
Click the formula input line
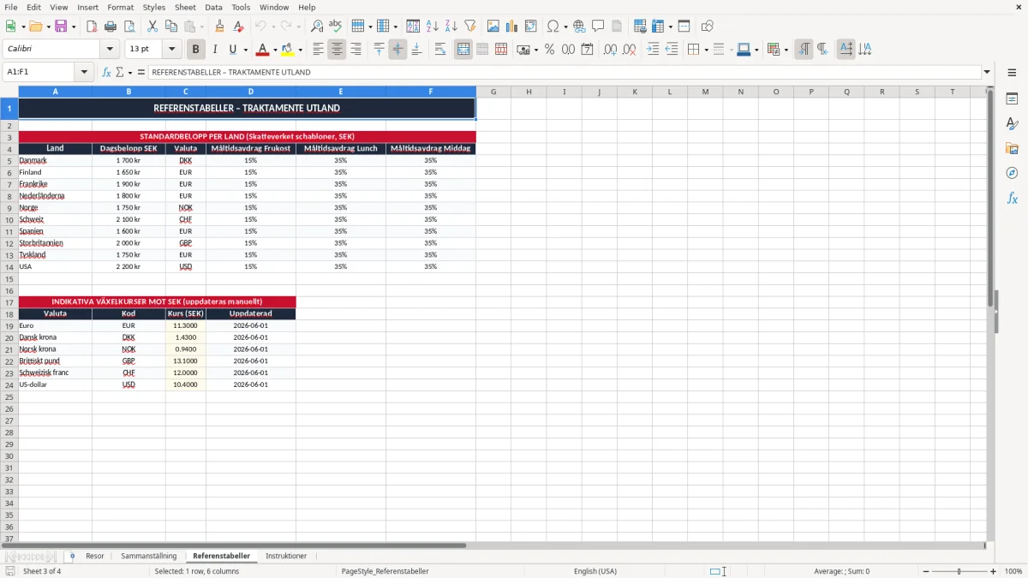click(x=565, y=72)
